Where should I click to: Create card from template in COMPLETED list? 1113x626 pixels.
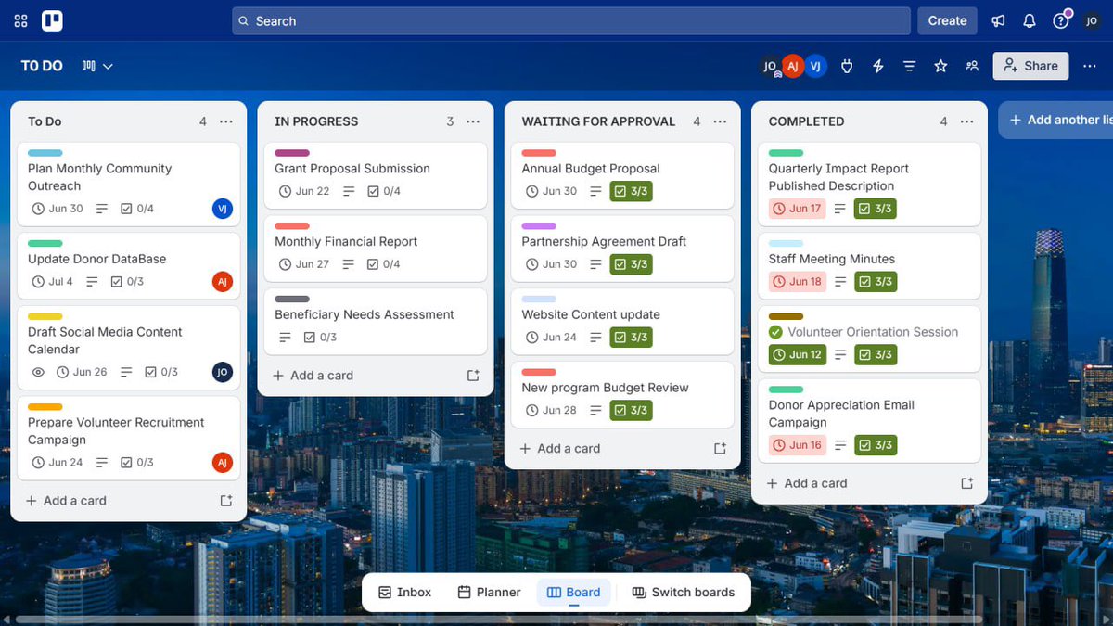click(x=966, y=483)
